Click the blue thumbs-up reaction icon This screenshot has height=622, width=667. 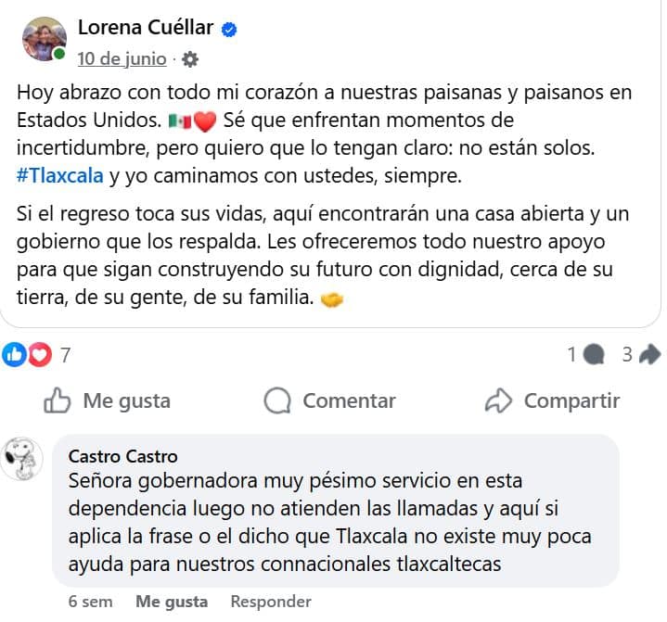click(x=15, y=353)
